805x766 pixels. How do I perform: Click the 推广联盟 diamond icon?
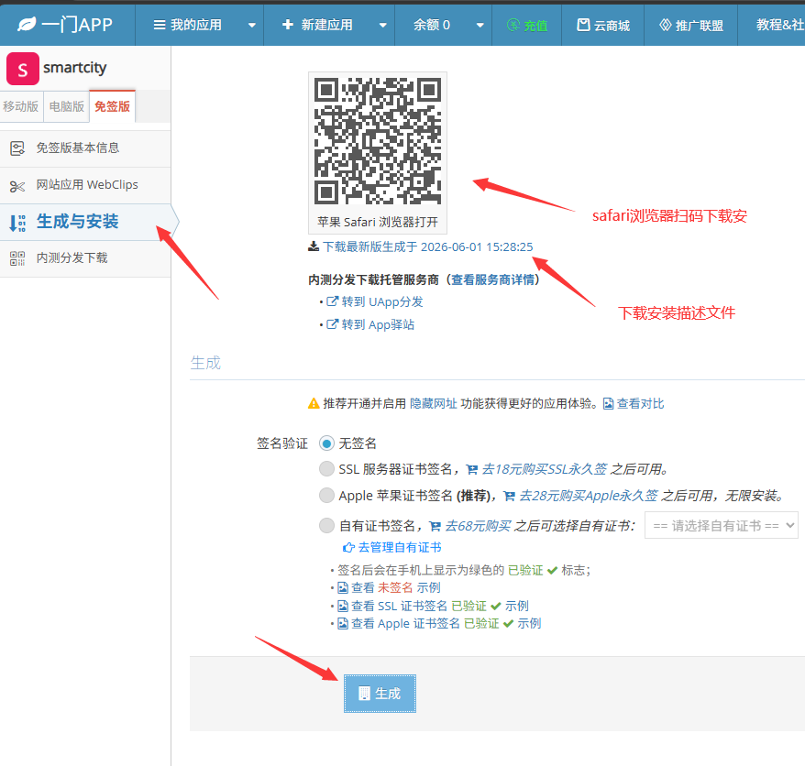[x=666, y=25]
